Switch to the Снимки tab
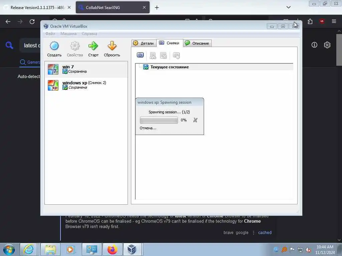The image size is (342, 256). (x=170, y=43)
